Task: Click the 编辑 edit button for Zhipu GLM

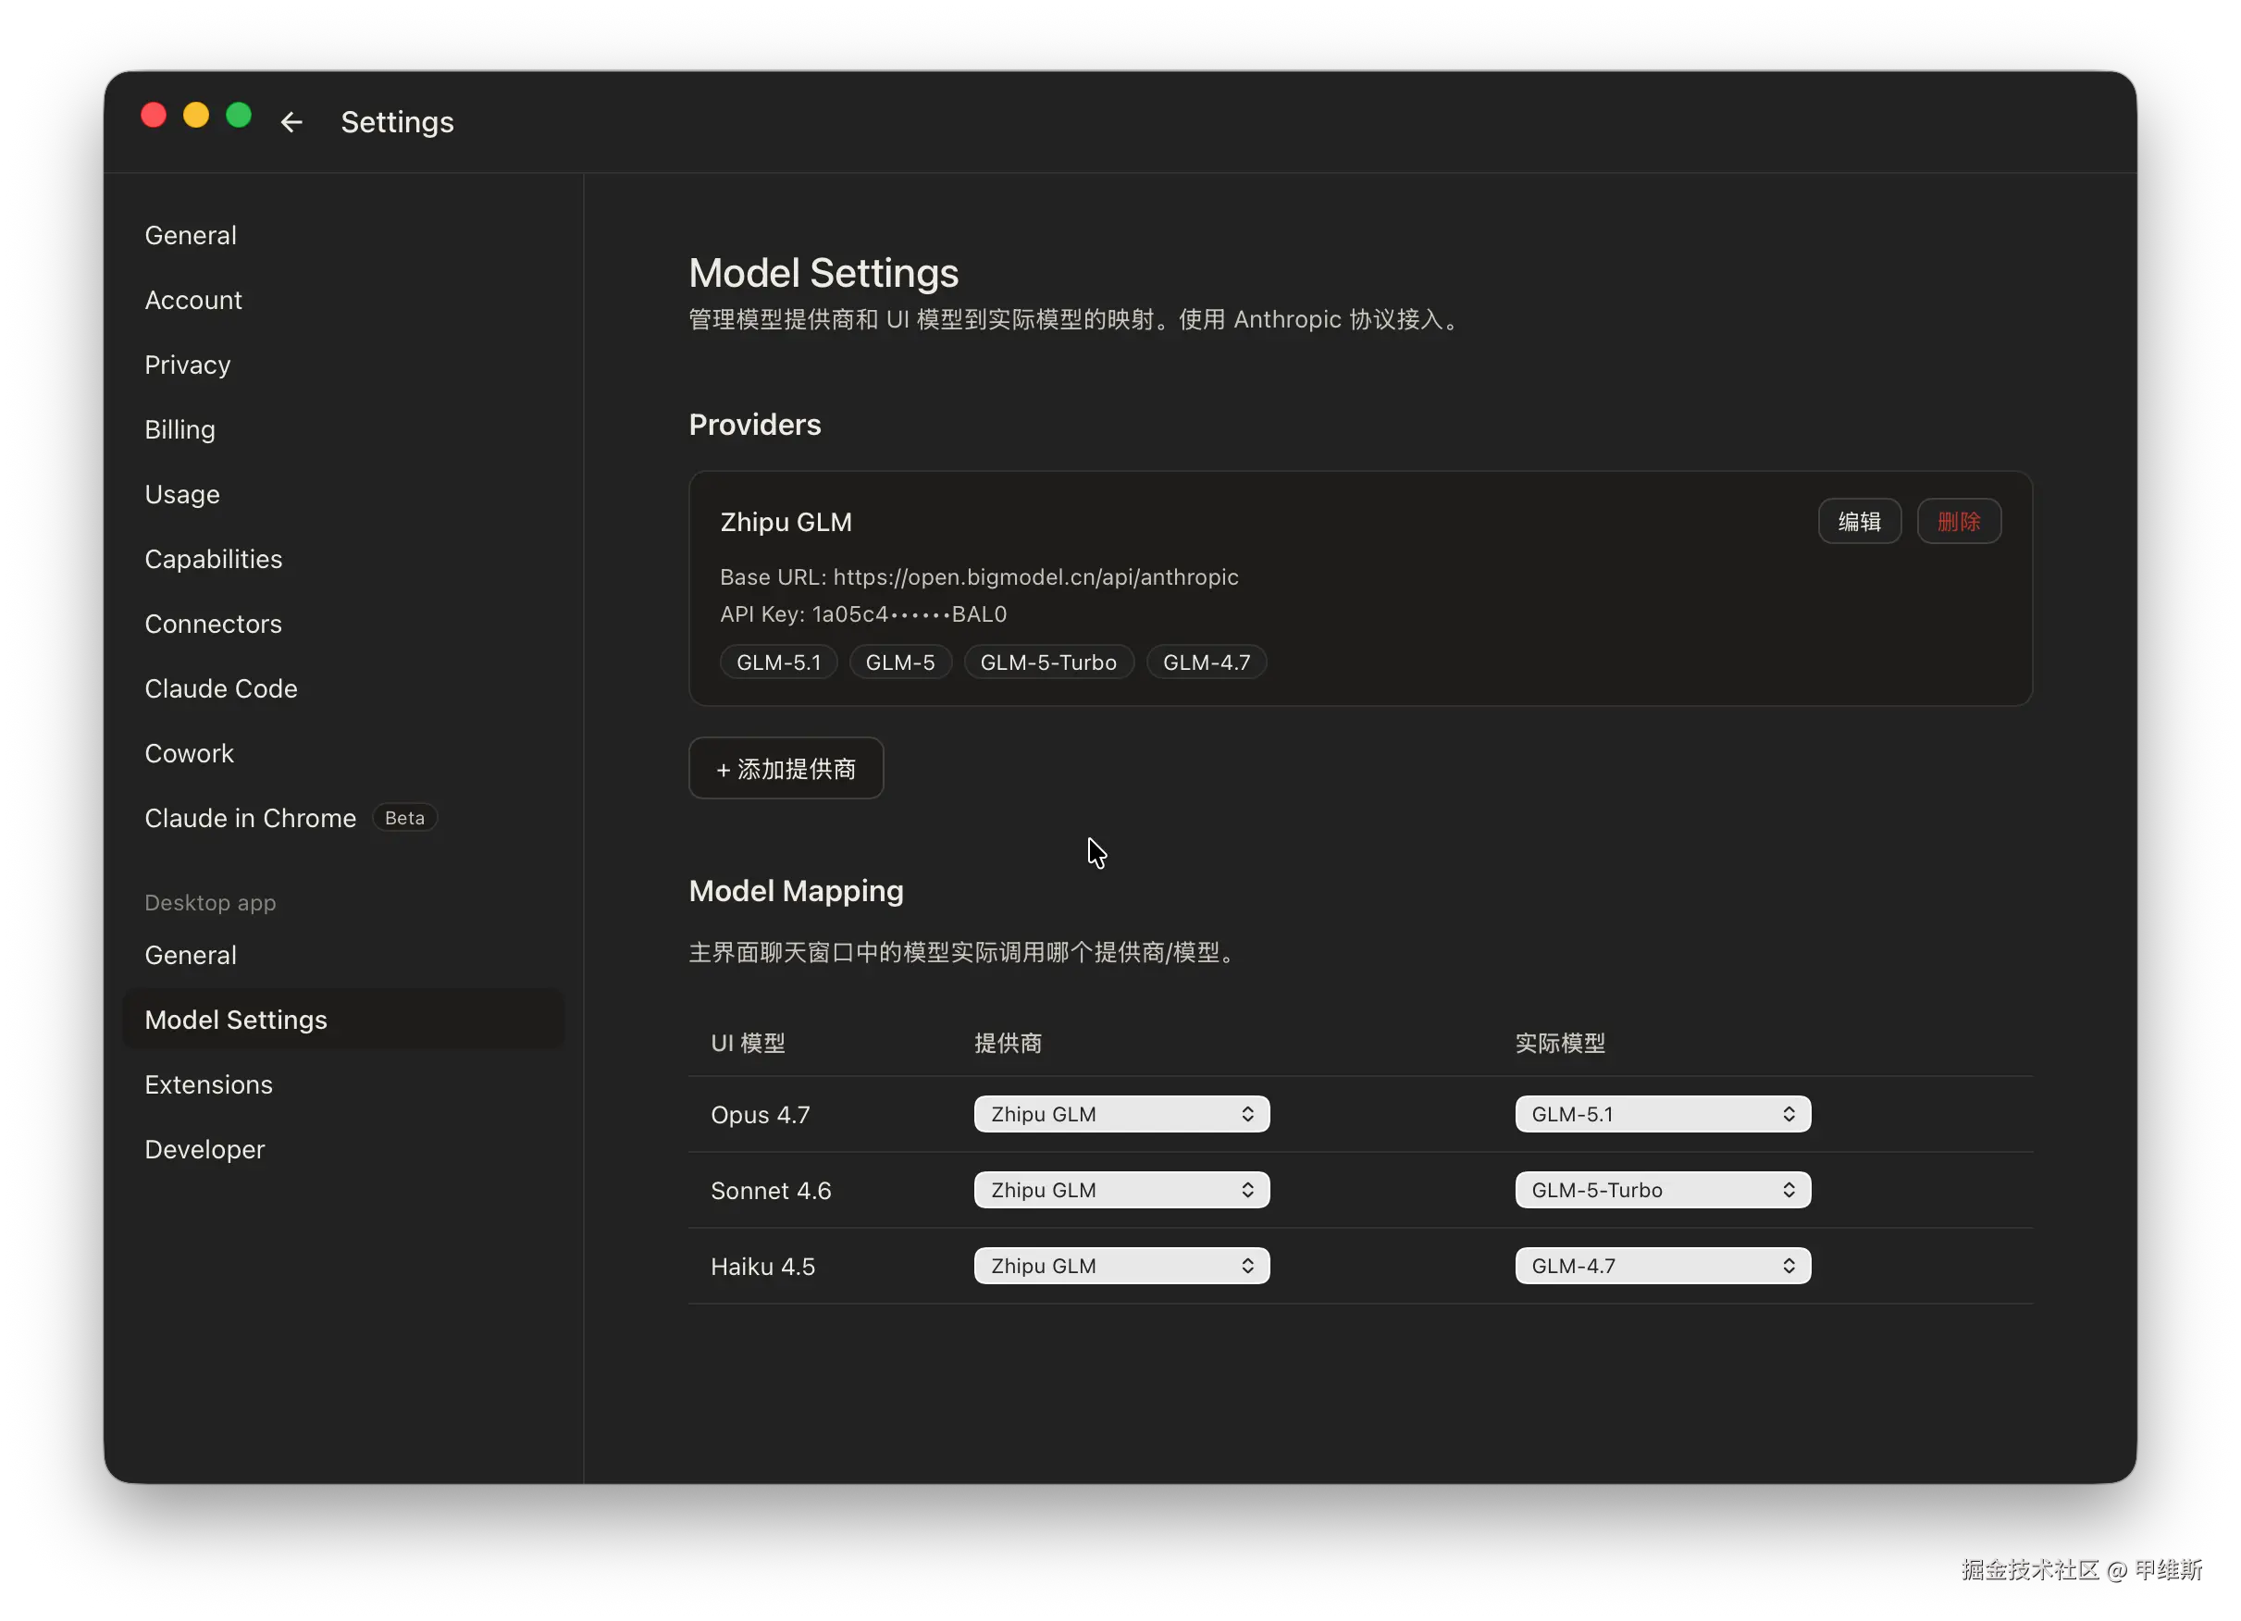Action: click(1859, 522)
